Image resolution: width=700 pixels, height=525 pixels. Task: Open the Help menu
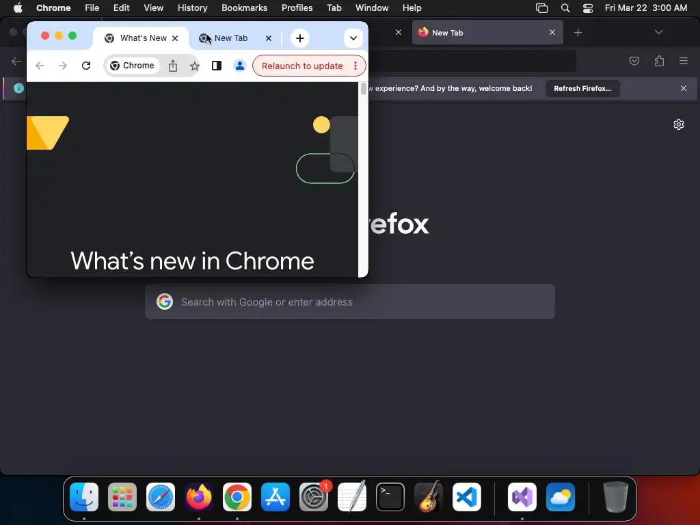412,8
